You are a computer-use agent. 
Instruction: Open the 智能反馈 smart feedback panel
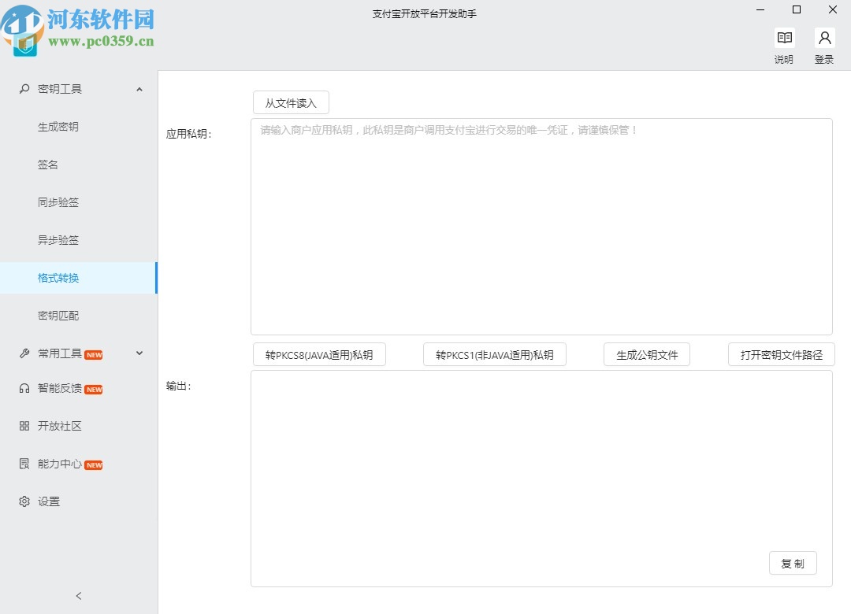tap(24, 388)
